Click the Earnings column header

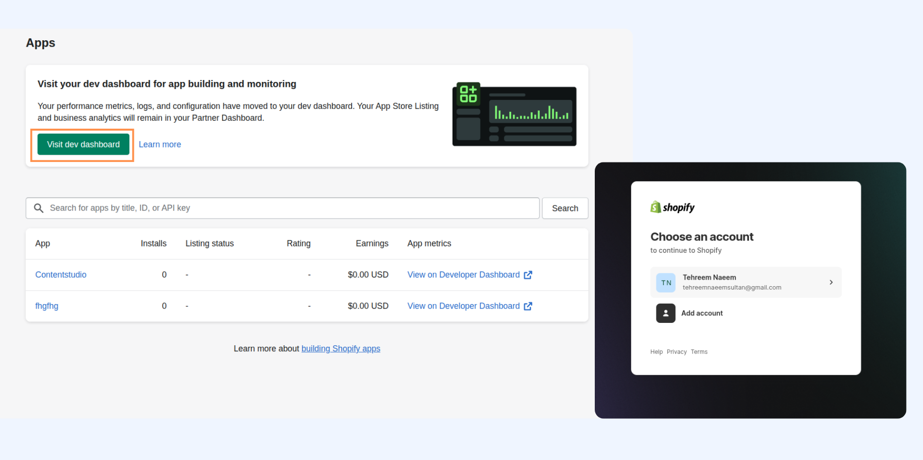point(372,243)
